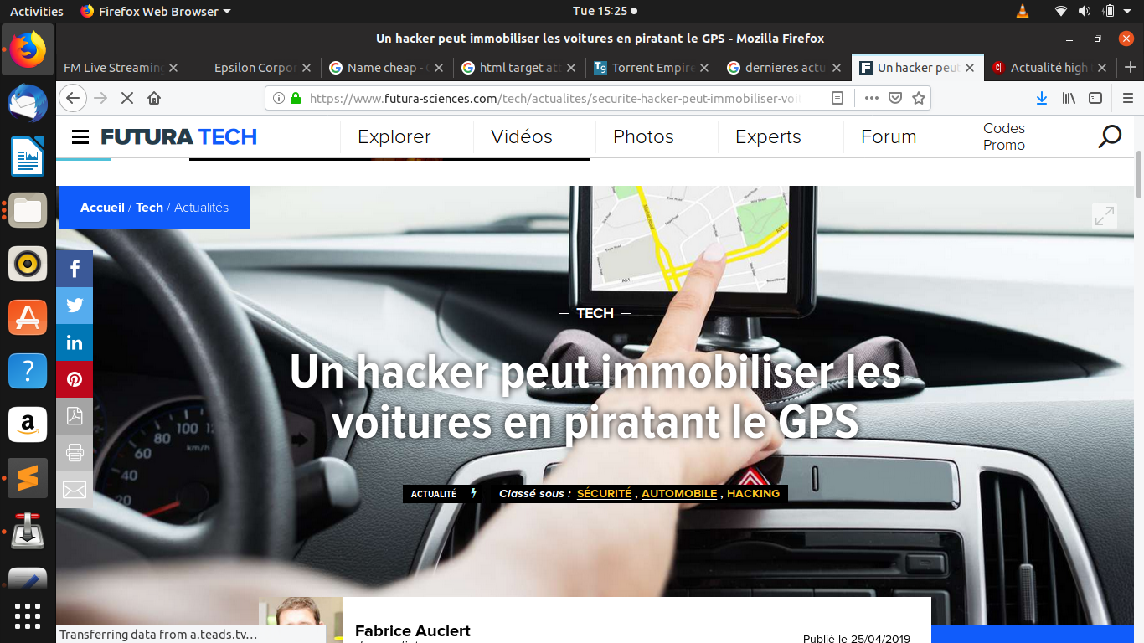Screen dimensions: 1144x643
Task: Close the Torrent Empire tab
Action: click(x=703, y=68)
